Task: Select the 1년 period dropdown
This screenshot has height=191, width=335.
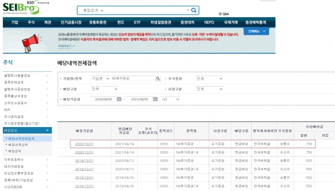Action: coord(170,99)
